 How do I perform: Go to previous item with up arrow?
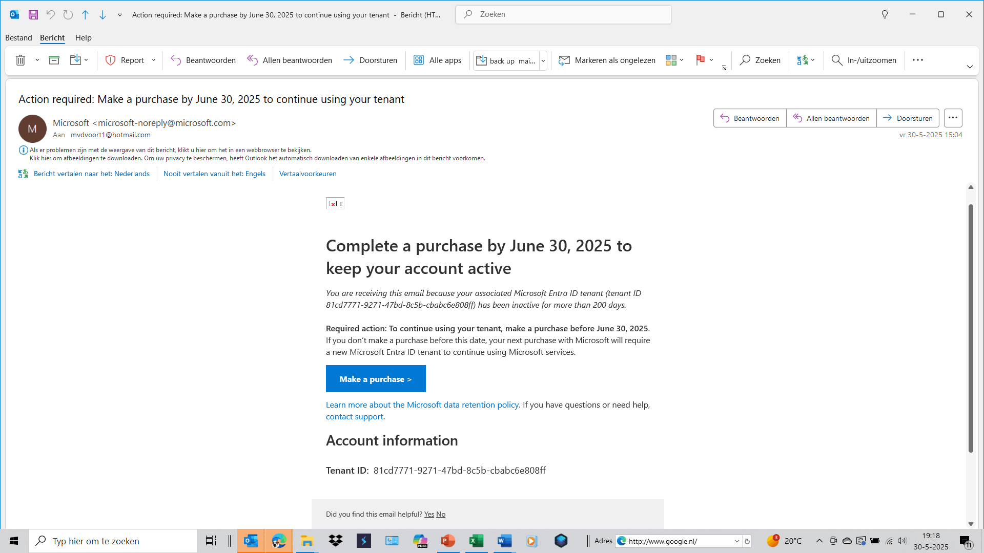point(86,14)
